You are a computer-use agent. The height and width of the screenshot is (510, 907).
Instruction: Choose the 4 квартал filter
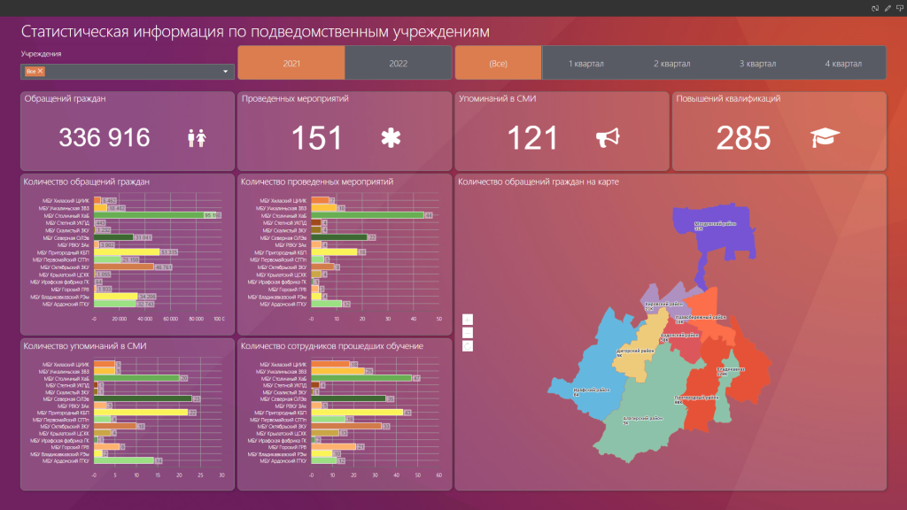(842, 63)
